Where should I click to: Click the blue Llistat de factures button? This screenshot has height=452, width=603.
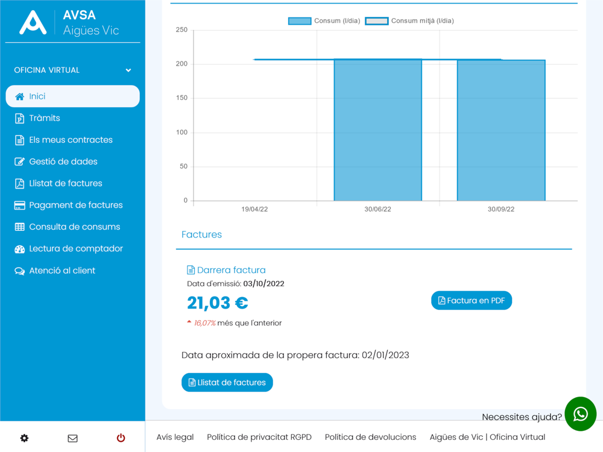click(x=227, y=383)
